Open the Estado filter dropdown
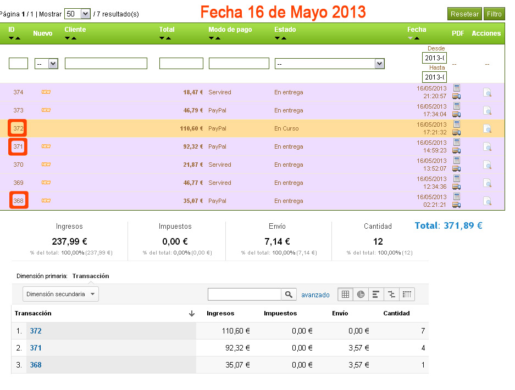This screenshot has height=390, width=515. pyautogui.click(x=329, y=64)
